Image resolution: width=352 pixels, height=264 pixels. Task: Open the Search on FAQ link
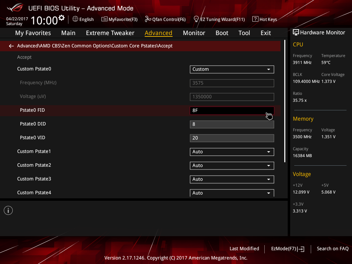coord(332,249)
